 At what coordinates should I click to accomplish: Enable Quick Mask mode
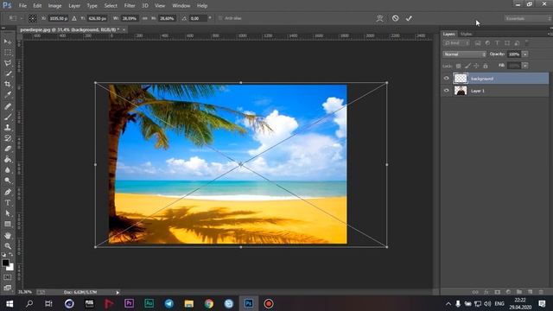pos(8,277)
